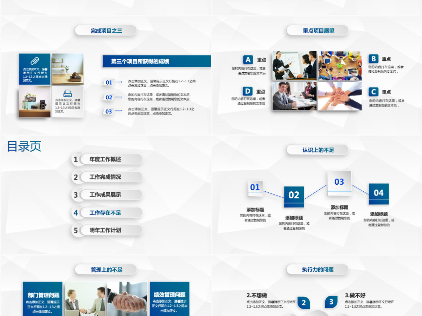Click the paperclip icon in blue tile

(34, 60)
